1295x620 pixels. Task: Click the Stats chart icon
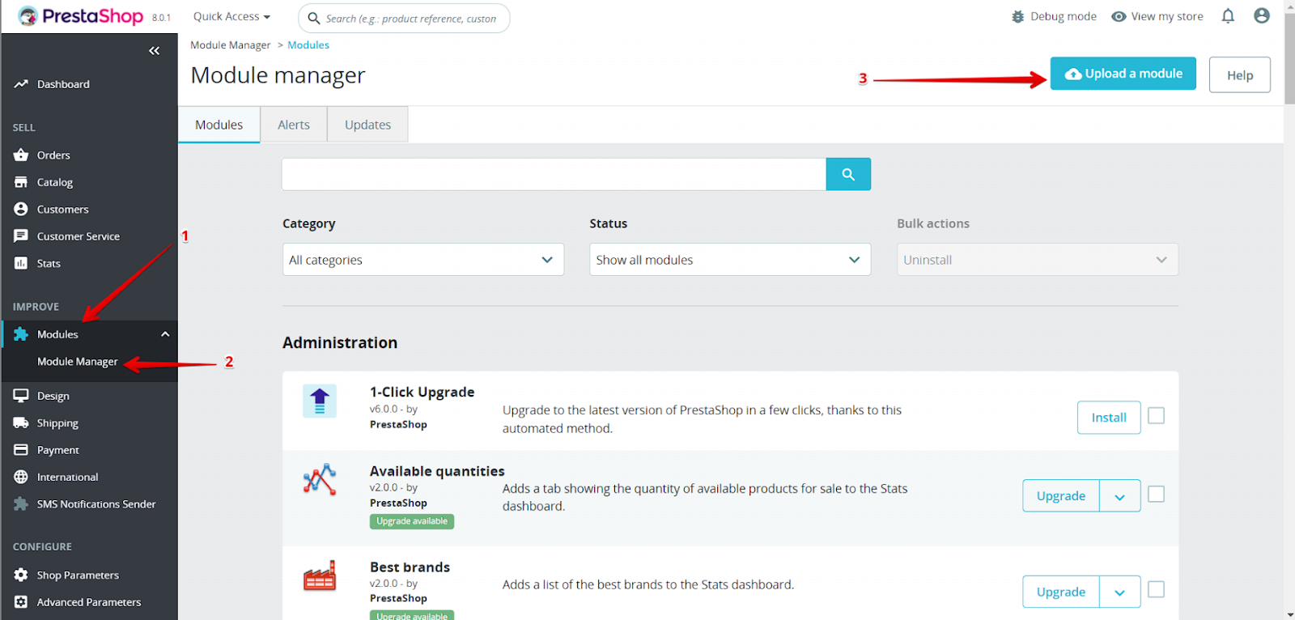[x=21, y=263]
